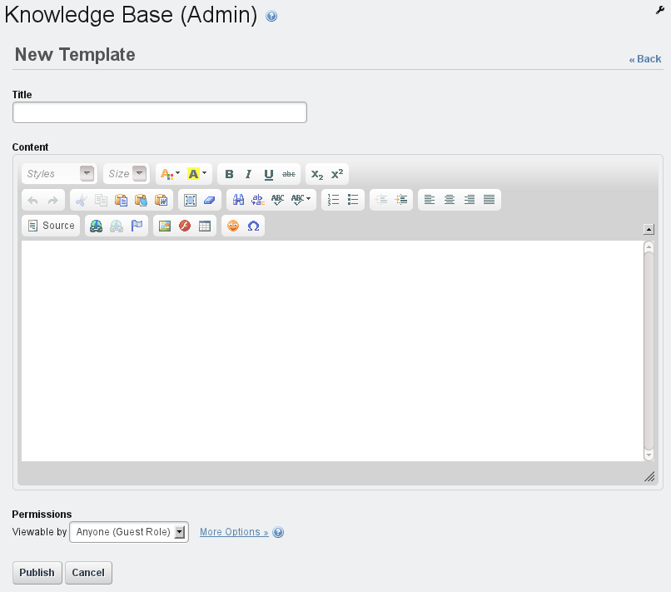Insert a numbered list
The height and width of the screenshot is (592, 671).
pyautogui.click(x=333, y=200)
